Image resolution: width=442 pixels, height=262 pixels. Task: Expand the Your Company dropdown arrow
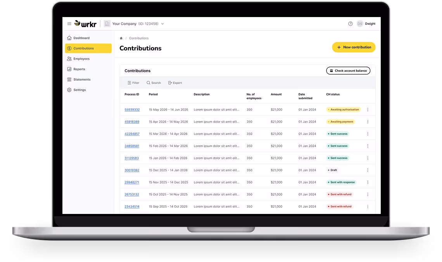coord(163,24)
